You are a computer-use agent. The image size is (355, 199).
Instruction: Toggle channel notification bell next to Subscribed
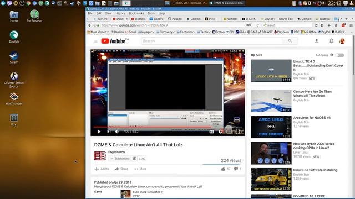(134, 159)
